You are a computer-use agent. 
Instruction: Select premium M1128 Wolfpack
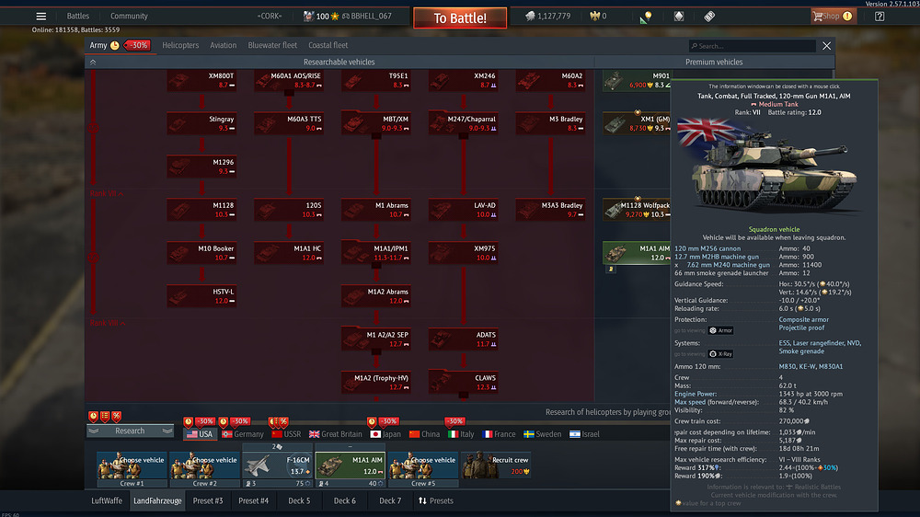click(x=637, y=210)
